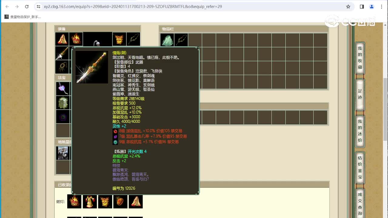Click the 情殇(剑) item title

click(x=119, y=53)
